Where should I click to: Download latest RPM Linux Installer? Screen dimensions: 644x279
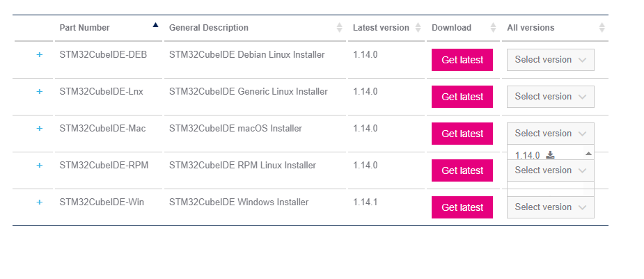click(x=462, y=170)
